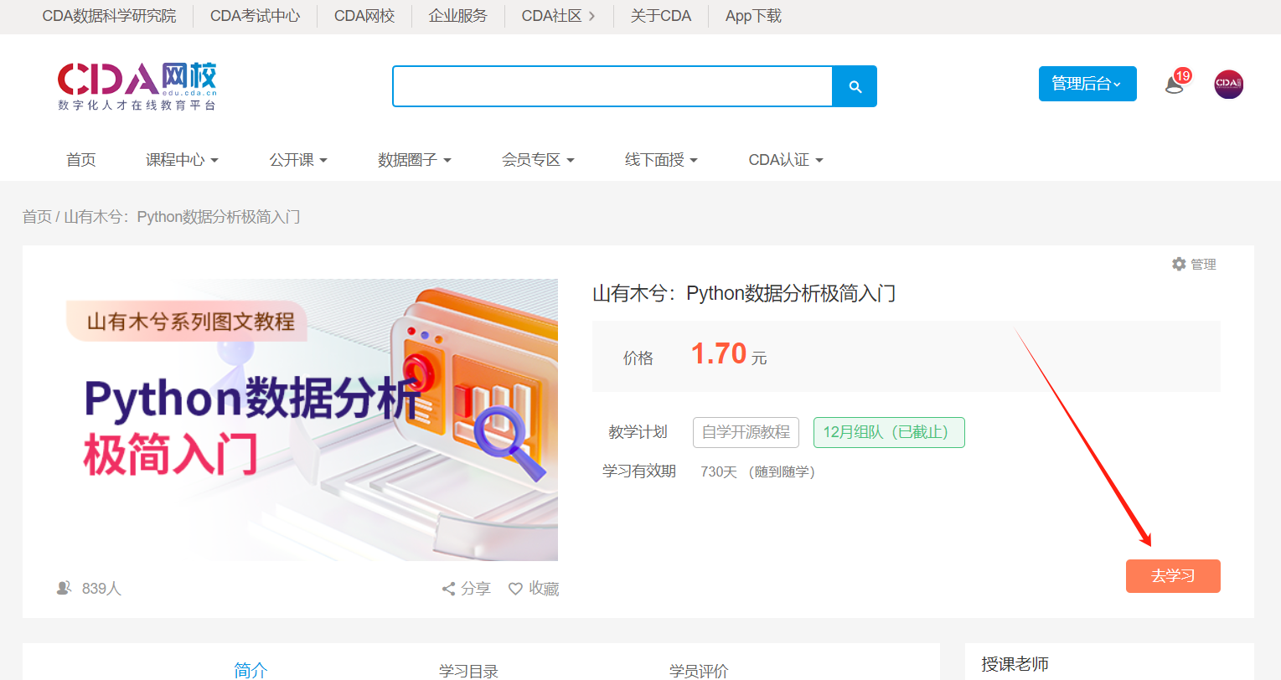Open CDA网校 top link
Screen dimensions: 1281x680
364,16
